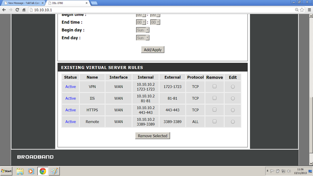Select the Edit radio button for IIS

(233, 98)
